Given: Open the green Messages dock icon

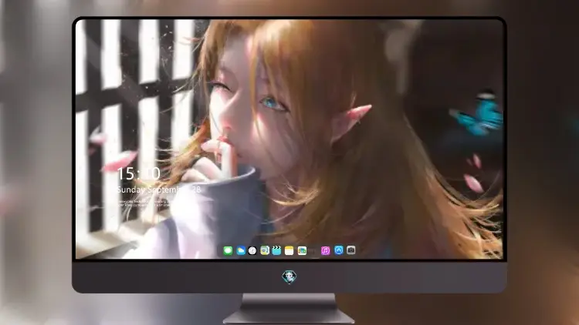Looking at the screenshot, I should point(228,250).
